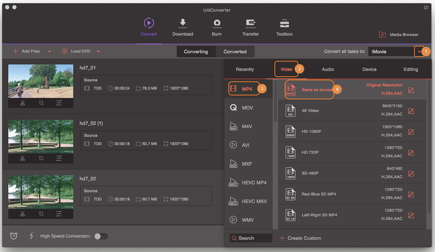Click Create Custom preset button
The height and width of the screenshot is (252, 435).
pyautogui.click(x=300, y=238)
